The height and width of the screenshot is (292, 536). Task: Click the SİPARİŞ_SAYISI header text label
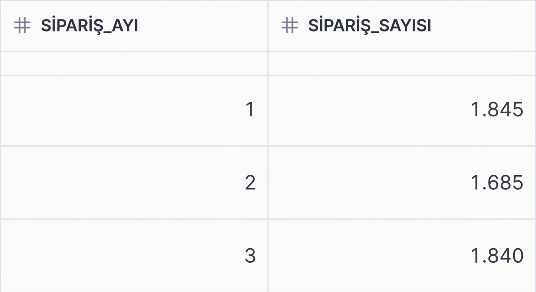(x=369, y=25)
